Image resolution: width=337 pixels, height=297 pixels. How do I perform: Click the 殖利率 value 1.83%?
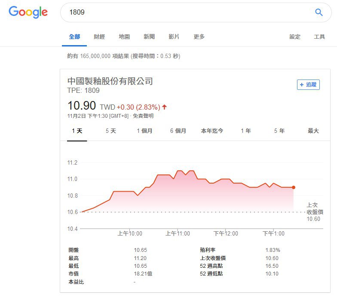click(x=273, y=250)
